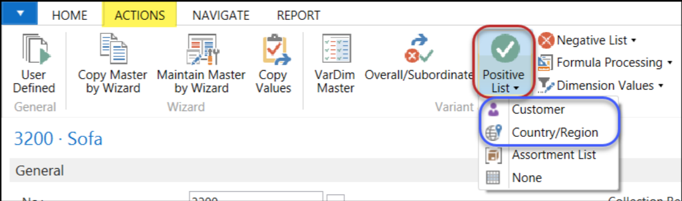Switch to the HOME tab
The image size is (682, 201).
tap(70, 16)
